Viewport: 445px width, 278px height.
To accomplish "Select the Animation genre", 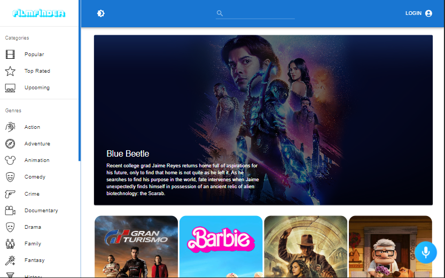I will point(37,160).
